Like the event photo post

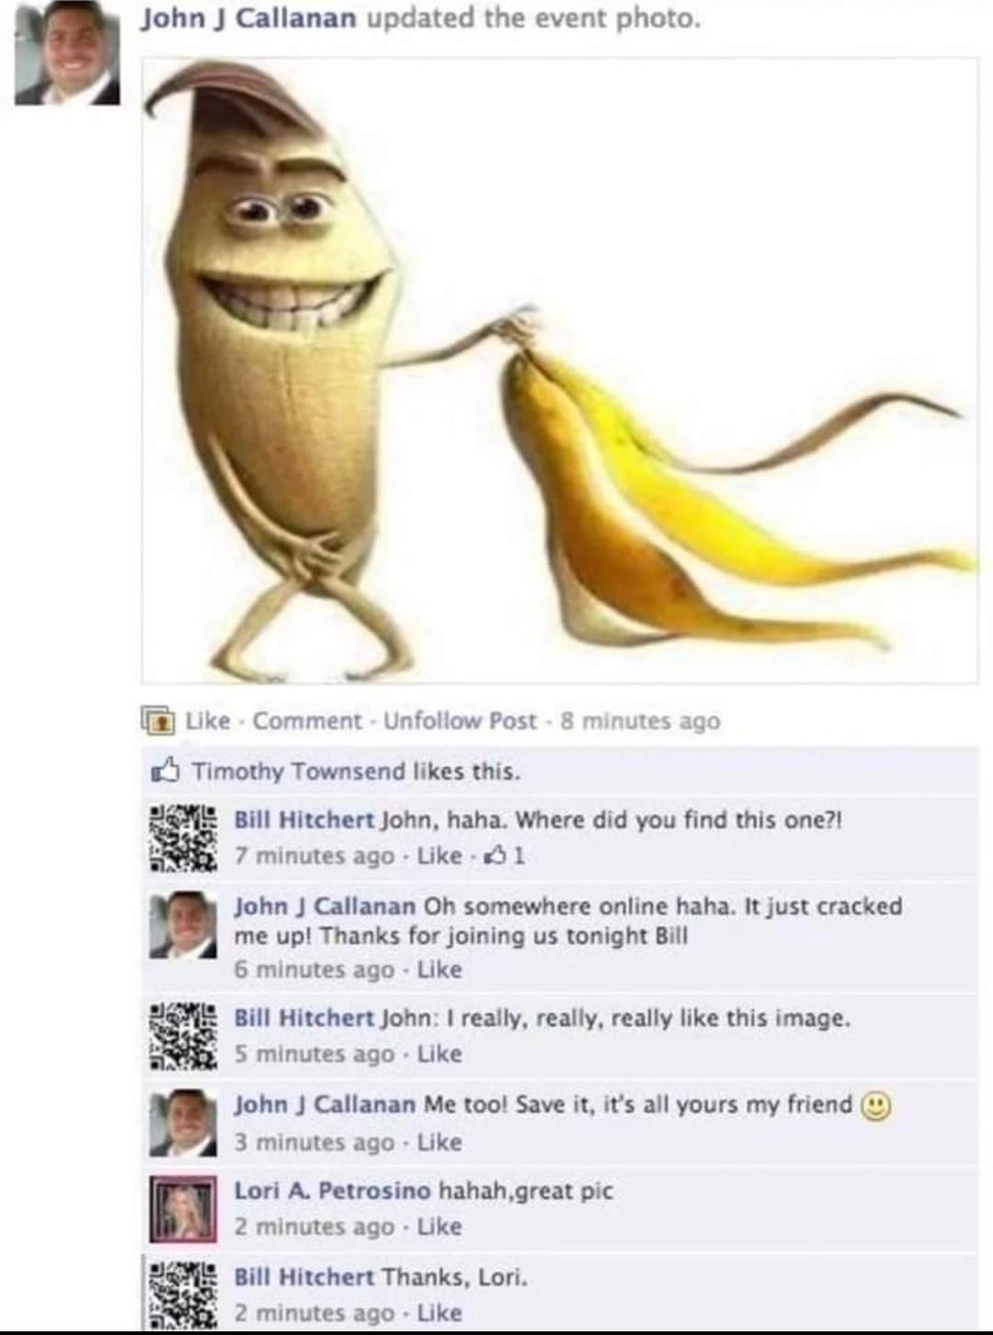tap(208, 720)
